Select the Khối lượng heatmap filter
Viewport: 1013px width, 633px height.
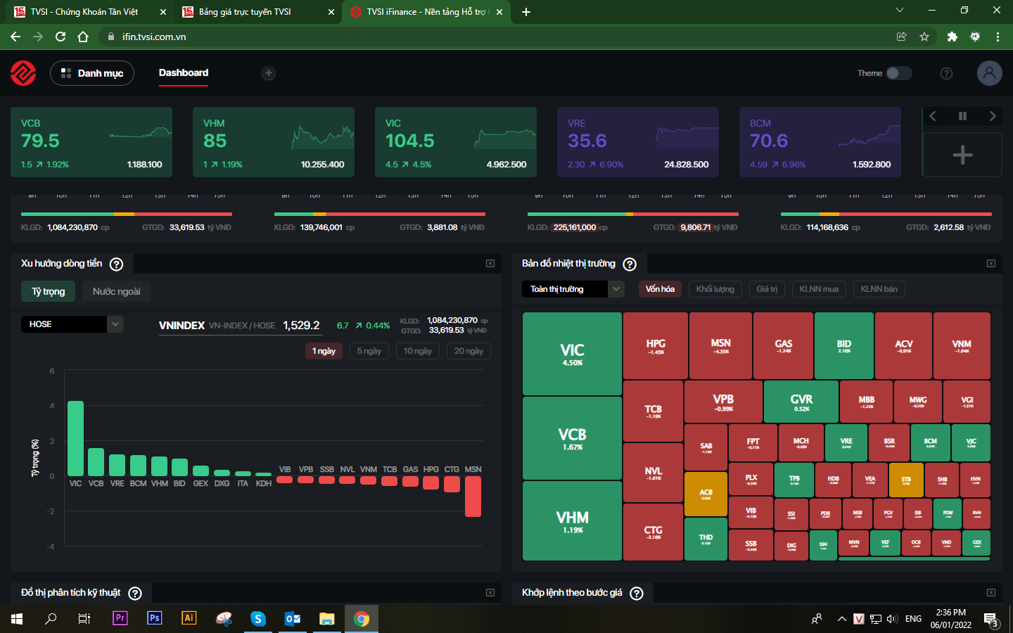(715, 289)
